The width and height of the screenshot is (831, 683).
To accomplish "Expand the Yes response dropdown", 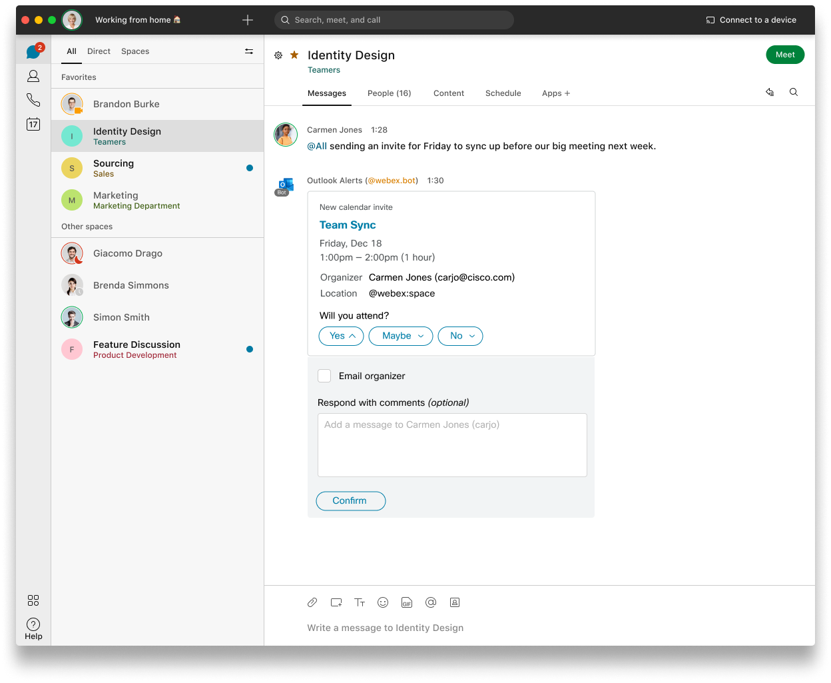I will pos(342,336).
